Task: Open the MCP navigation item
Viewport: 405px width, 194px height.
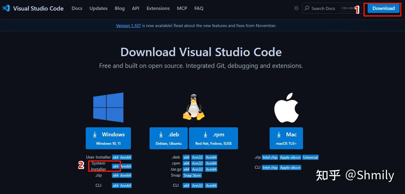Action: (x=182, y=8)
